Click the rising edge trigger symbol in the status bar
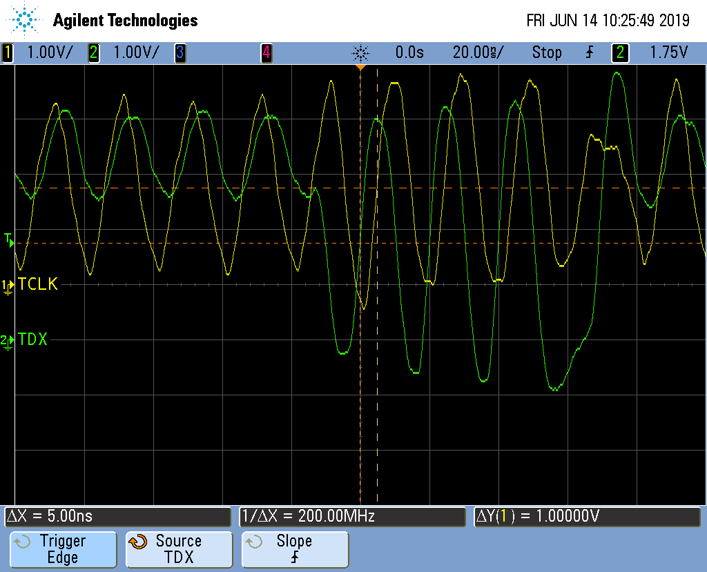 (x=589, y=52)
